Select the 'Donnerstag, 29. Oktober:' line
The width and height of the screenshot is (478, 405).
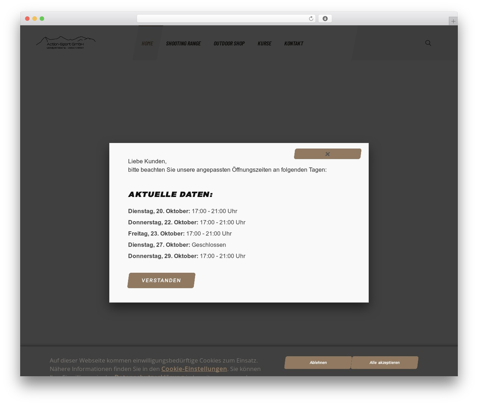point(187,256)
